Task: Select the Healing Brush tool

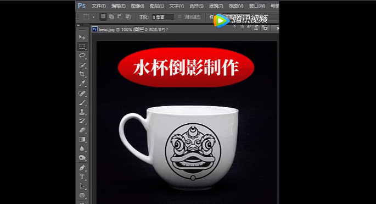Action: click(x=82, y=93)
